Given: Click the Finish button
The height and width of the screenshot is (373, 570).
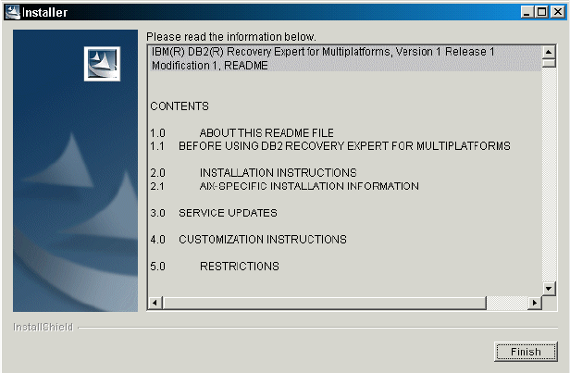Looking at the screenshot, I should [526, 352].
